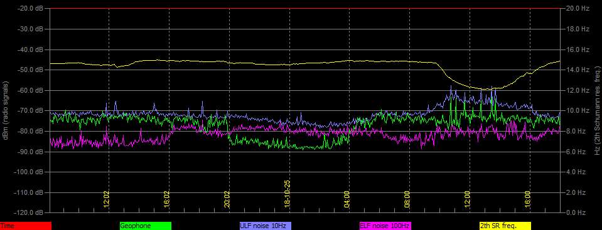Viewport: 602px width, 230px height.
Task: Click the -50.0 dB axis label
Action: pyautogui.click(x=31, y=70)
